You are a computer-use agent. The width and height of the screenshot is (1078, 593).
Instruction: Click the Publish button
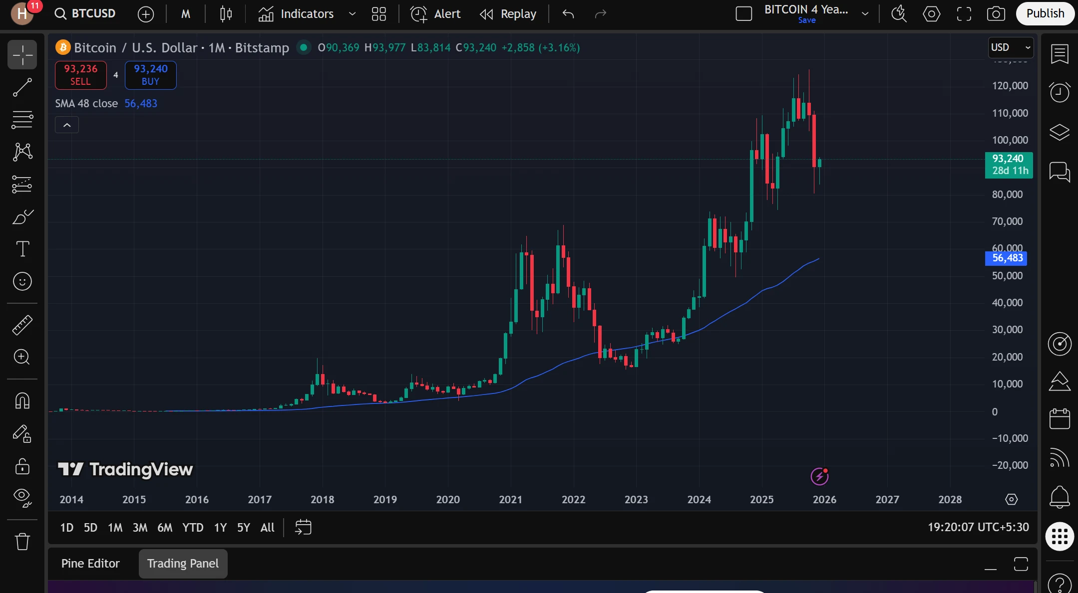point(1044,13)
